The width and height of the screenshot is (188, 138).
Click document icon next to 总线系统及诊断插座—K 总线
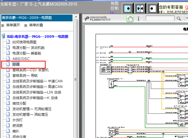pos(8,97)
